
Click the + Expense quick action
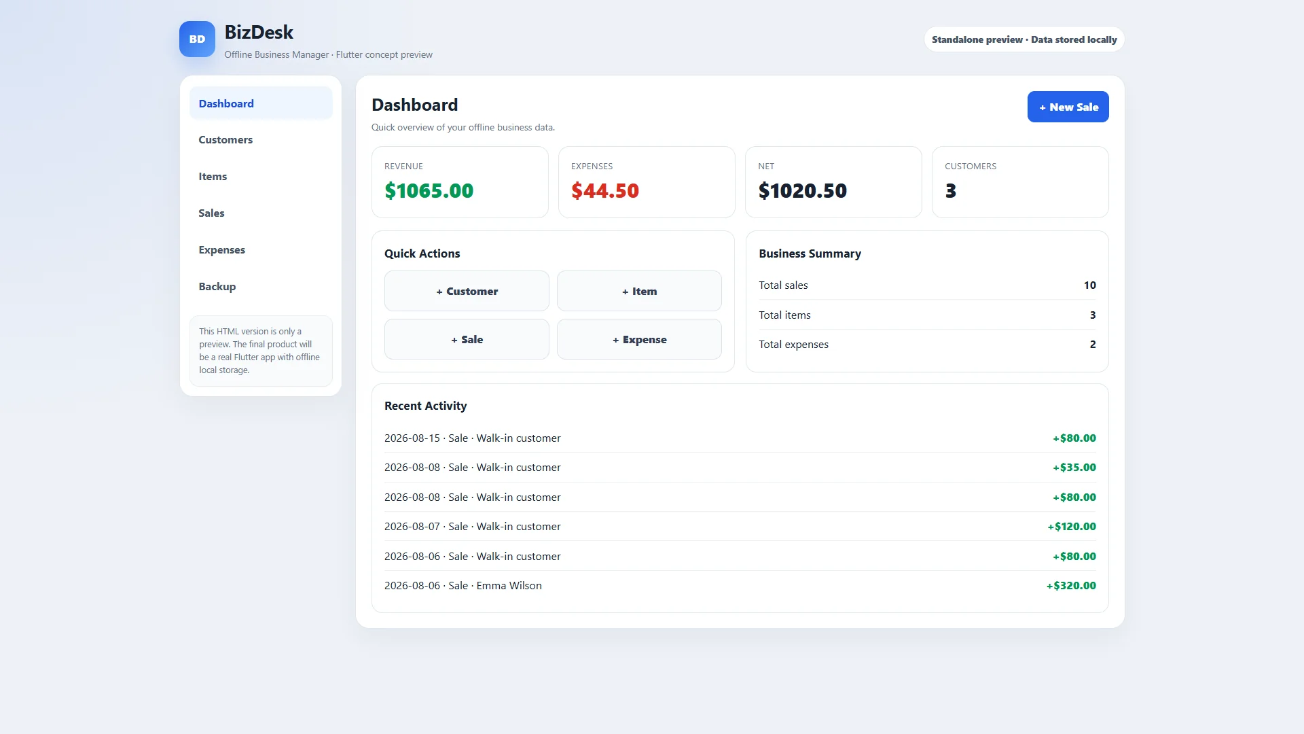639,339
